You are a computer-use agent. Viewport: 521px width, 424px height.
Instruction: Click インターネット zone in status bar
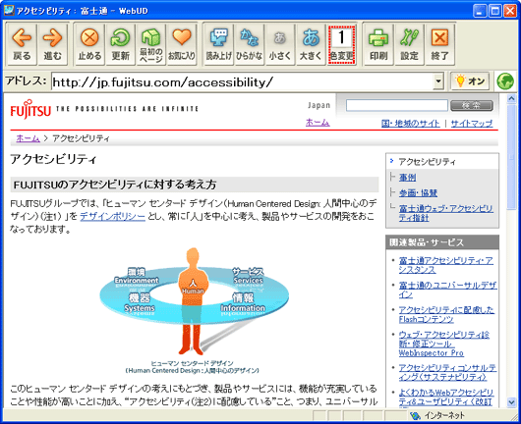coord(437,415)
